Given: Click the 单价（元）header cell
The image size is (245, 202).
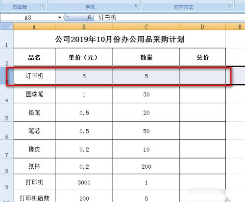Looking at the screenshot, I should coord(84,57).
